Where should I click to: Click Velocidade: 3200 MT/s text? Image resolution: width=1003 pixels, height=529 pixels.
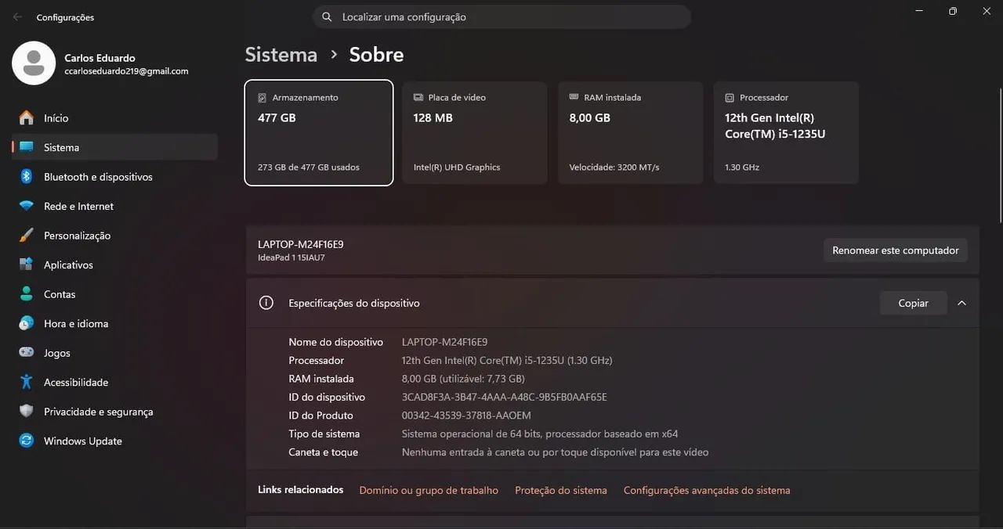tap(614, 167)
